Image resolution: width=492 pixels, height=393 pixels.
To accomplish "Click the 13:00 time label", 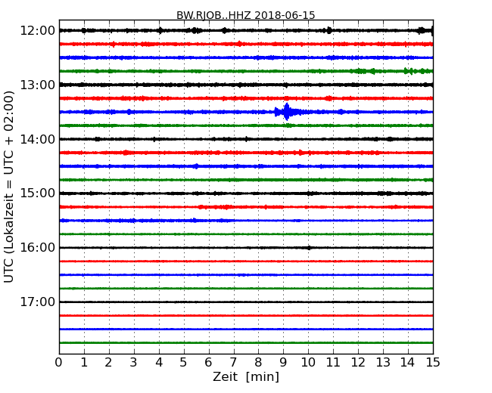I will pos(37,85).
